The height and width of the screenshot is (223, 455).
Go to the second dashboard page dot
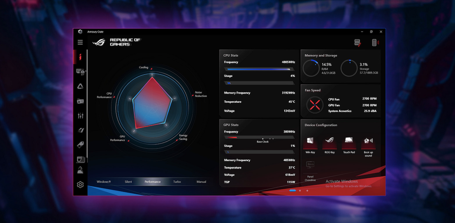point(300,191)
